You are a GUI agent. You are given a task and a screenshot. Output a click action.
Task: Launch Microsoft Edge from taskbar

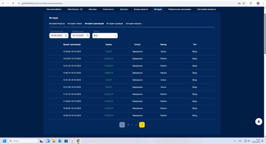[x=60, y=141]
